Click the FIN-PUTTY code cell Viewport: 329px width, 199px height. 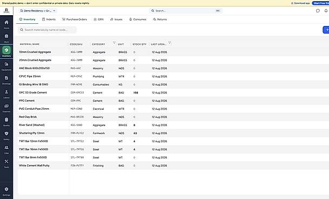tap(77, 165)
